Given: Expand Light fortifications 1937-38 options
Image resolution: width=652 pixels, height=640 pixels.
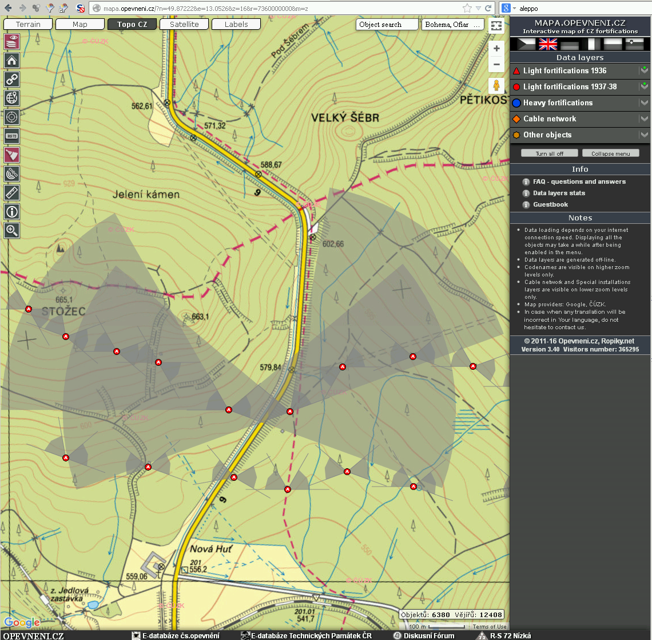Looking at the screenshot, I should click(x=644, y=87).
